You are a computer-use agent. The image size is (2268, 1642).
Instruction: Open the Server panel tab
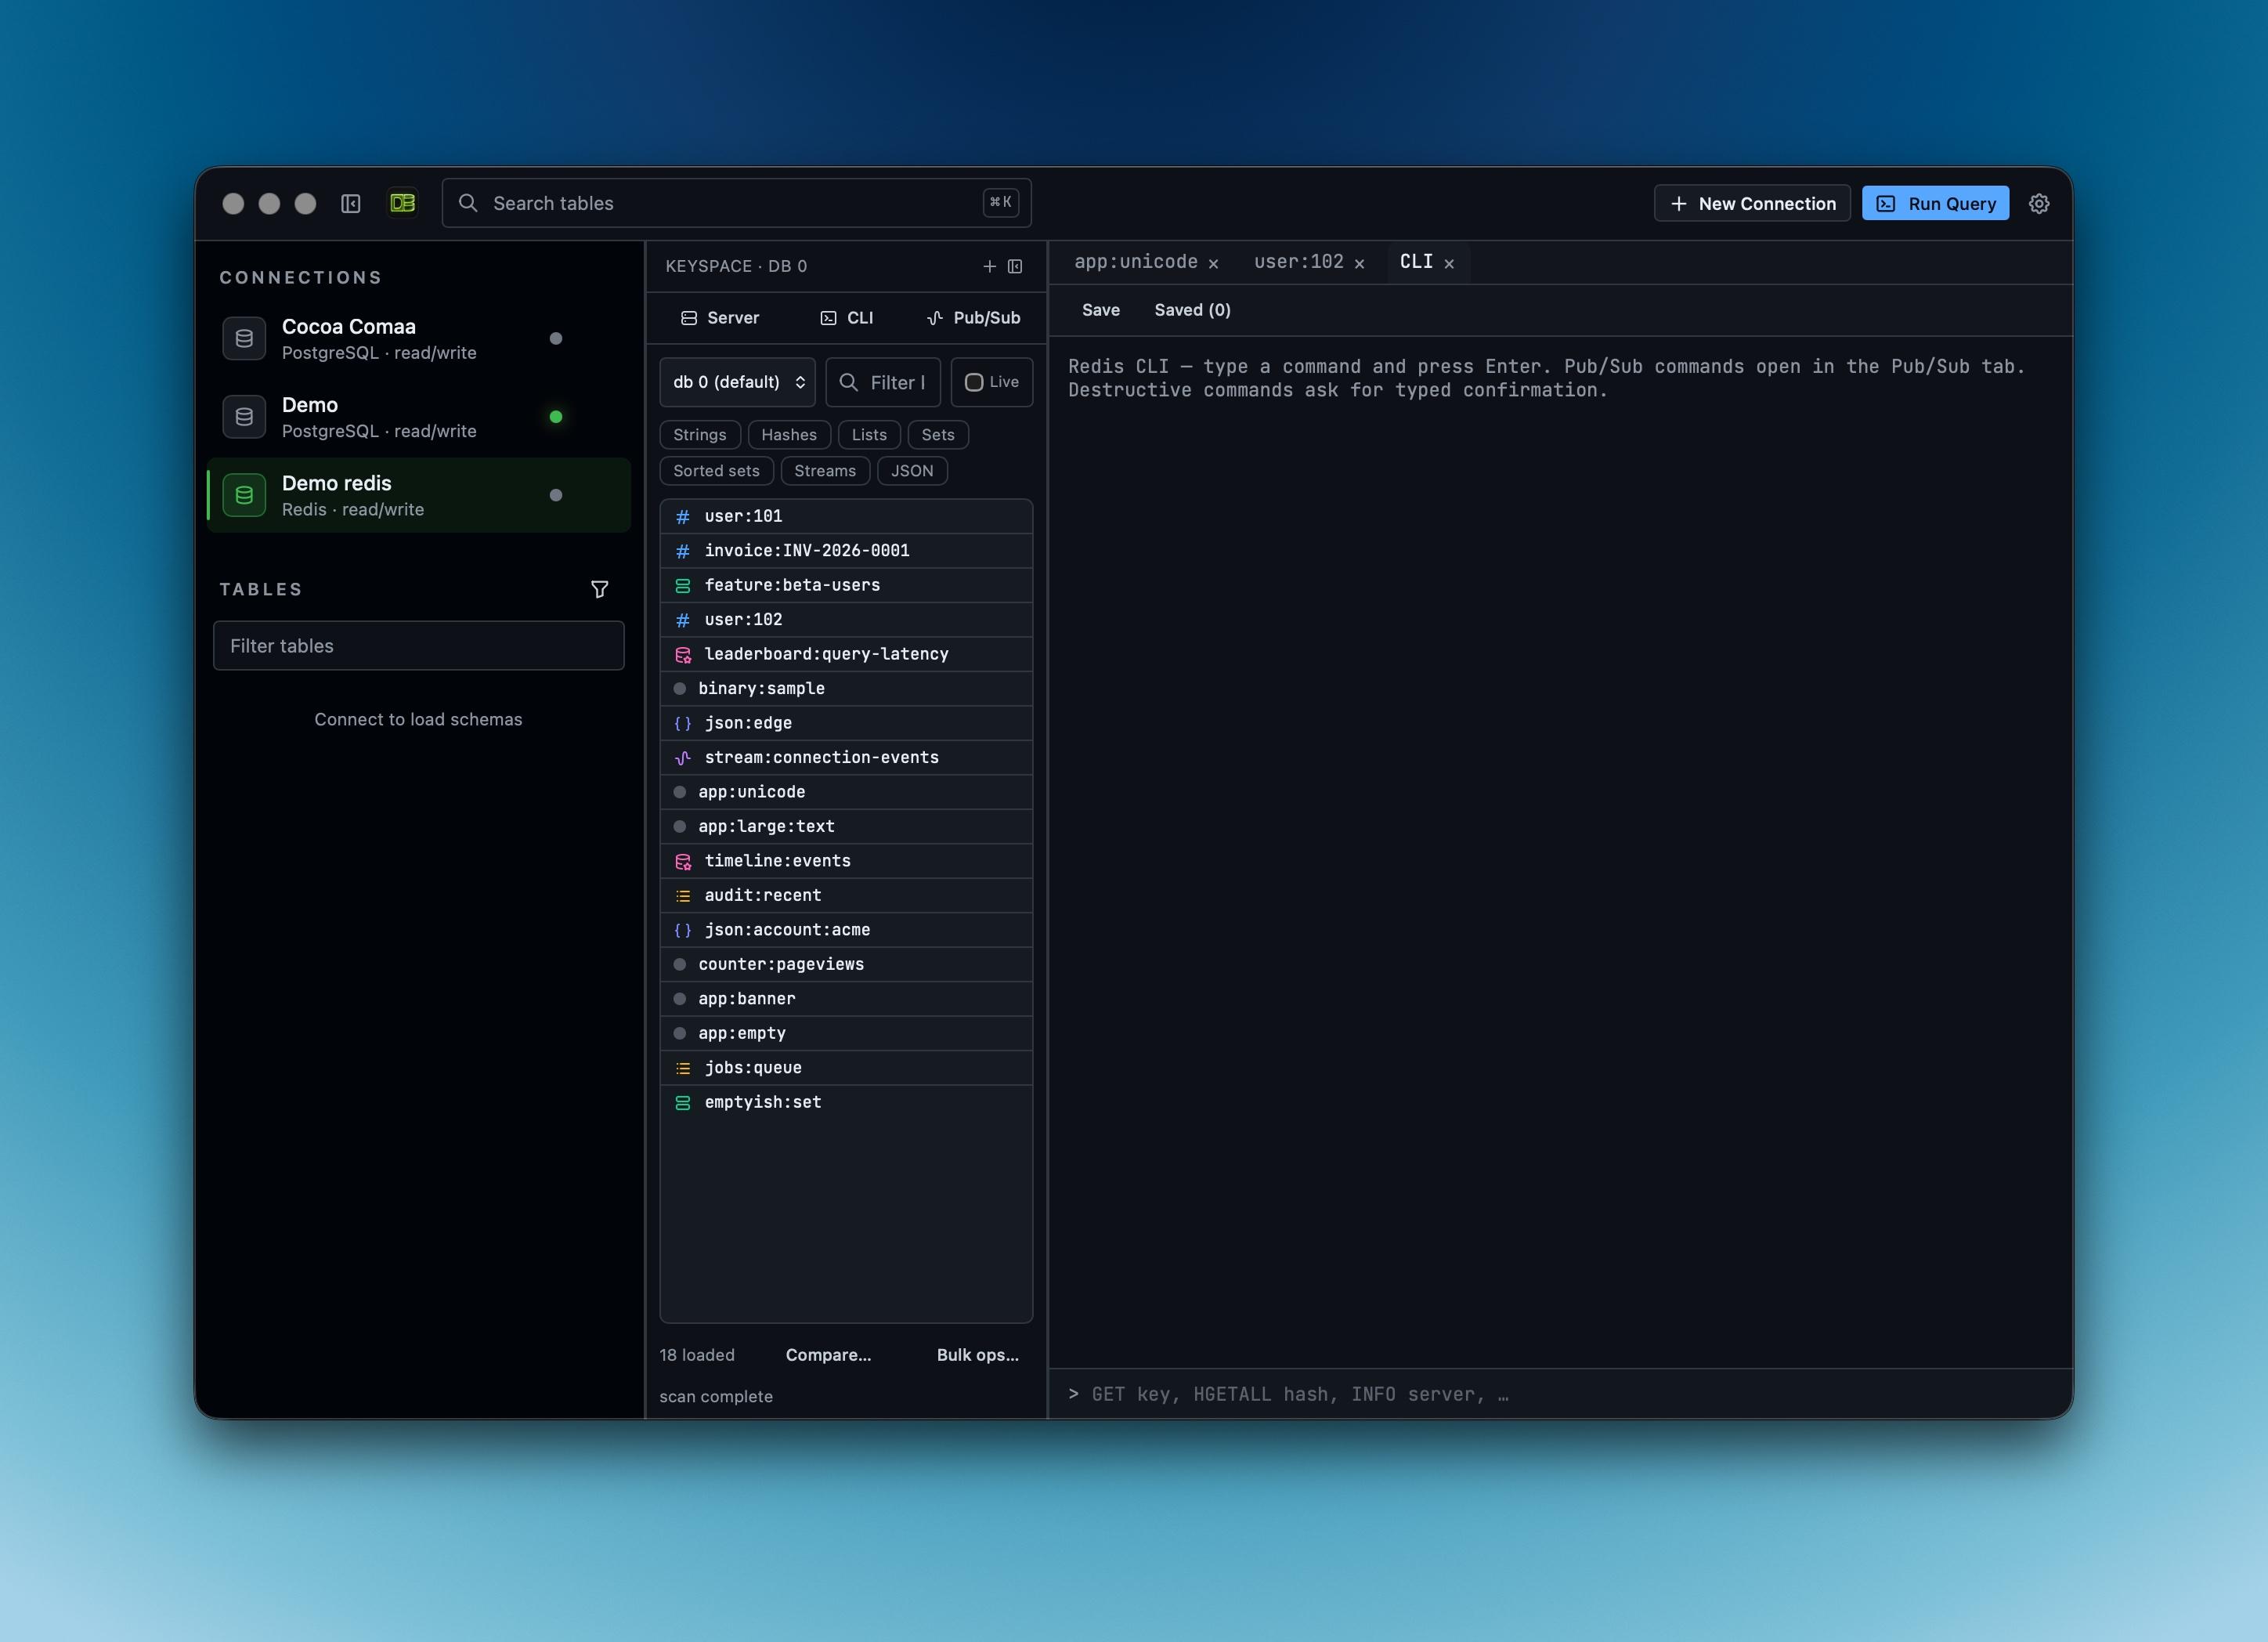click(720, 317)
